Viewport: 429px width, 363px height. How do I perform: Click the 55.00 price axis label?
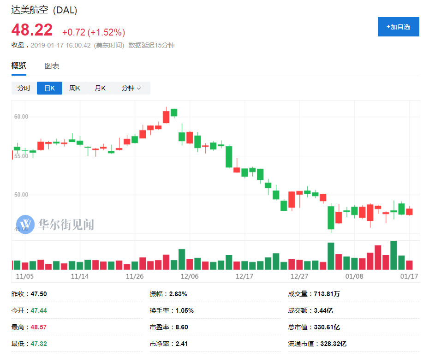pyautogui.click(x=21, y=156)
